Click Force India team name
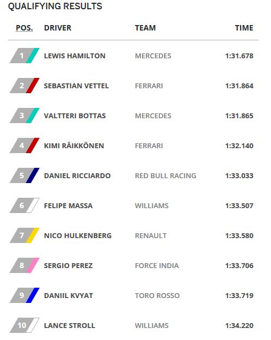Viewport: 271px width, 340px height. click(157, 266)
